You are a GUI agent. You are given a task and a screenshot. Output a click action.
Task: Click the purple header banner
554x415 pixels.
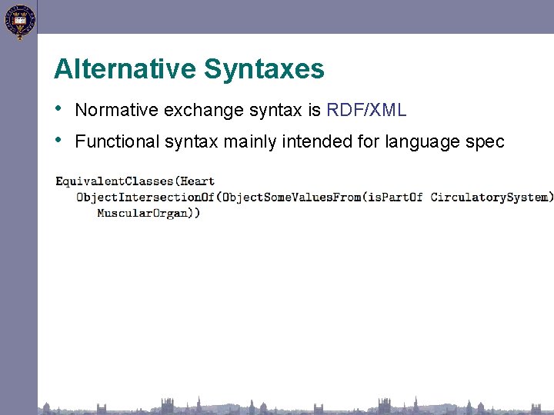coord(295,17)
